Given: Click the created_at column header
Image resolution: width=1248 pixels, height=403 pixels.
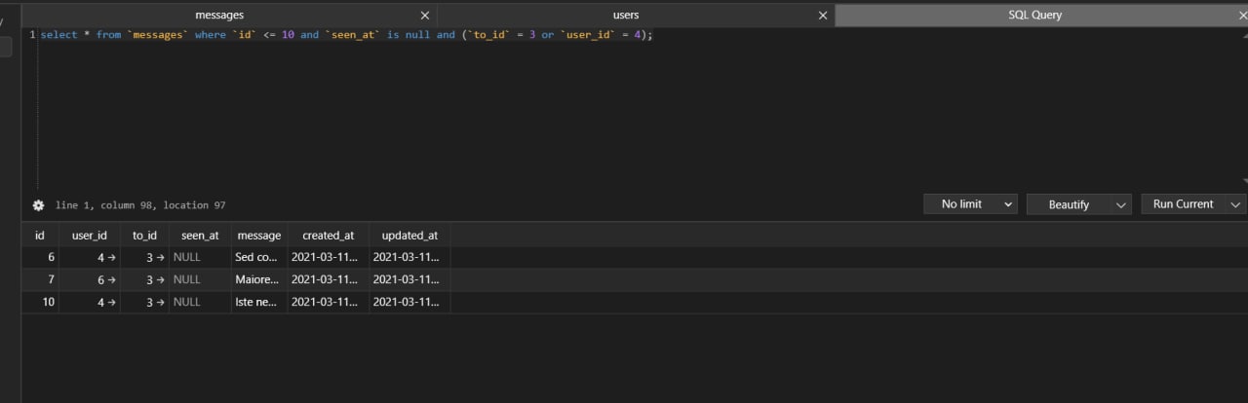Looking at the screenshot, I should 328,236.
